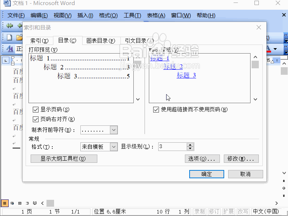
Task: Expand the formatting toolbar options chevron
Action: pyautogui.click(x=286, y=49)
